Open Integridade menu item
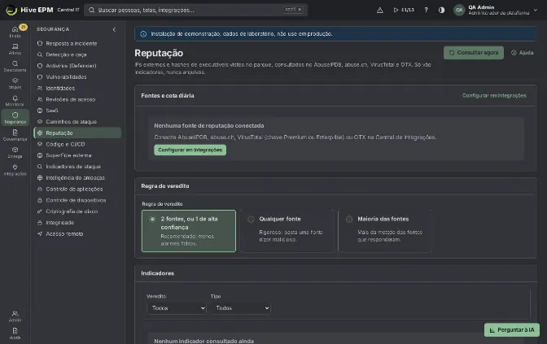 [77, 222]
